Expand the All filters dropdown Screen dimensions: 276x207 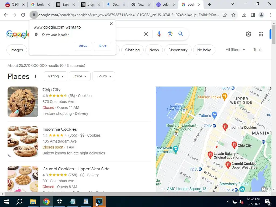click(235, 50)
